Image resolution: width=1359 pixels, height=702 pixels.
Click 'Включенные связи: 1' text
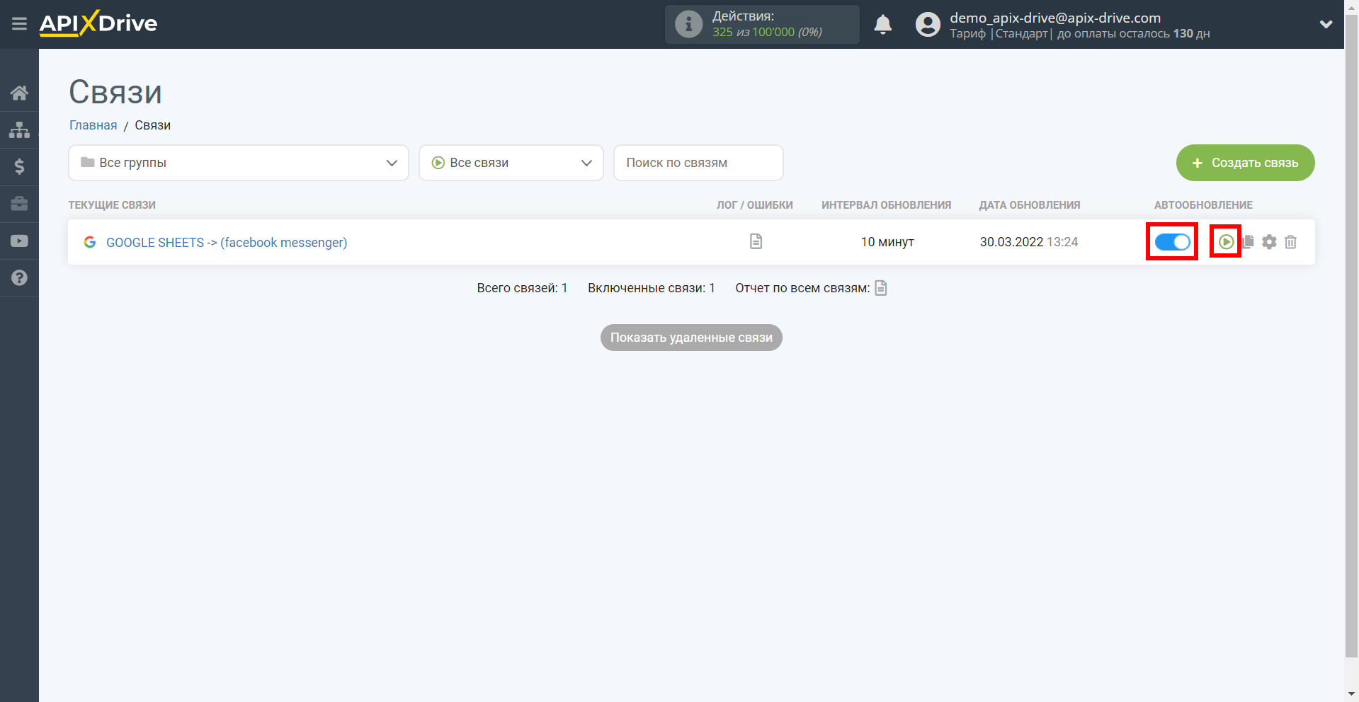[651, 288]
